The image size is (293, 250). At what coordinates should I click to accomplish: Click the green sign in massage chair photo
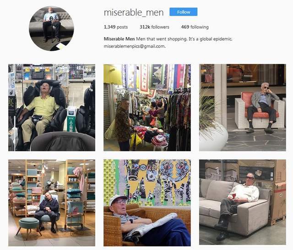tap(71, 121)
